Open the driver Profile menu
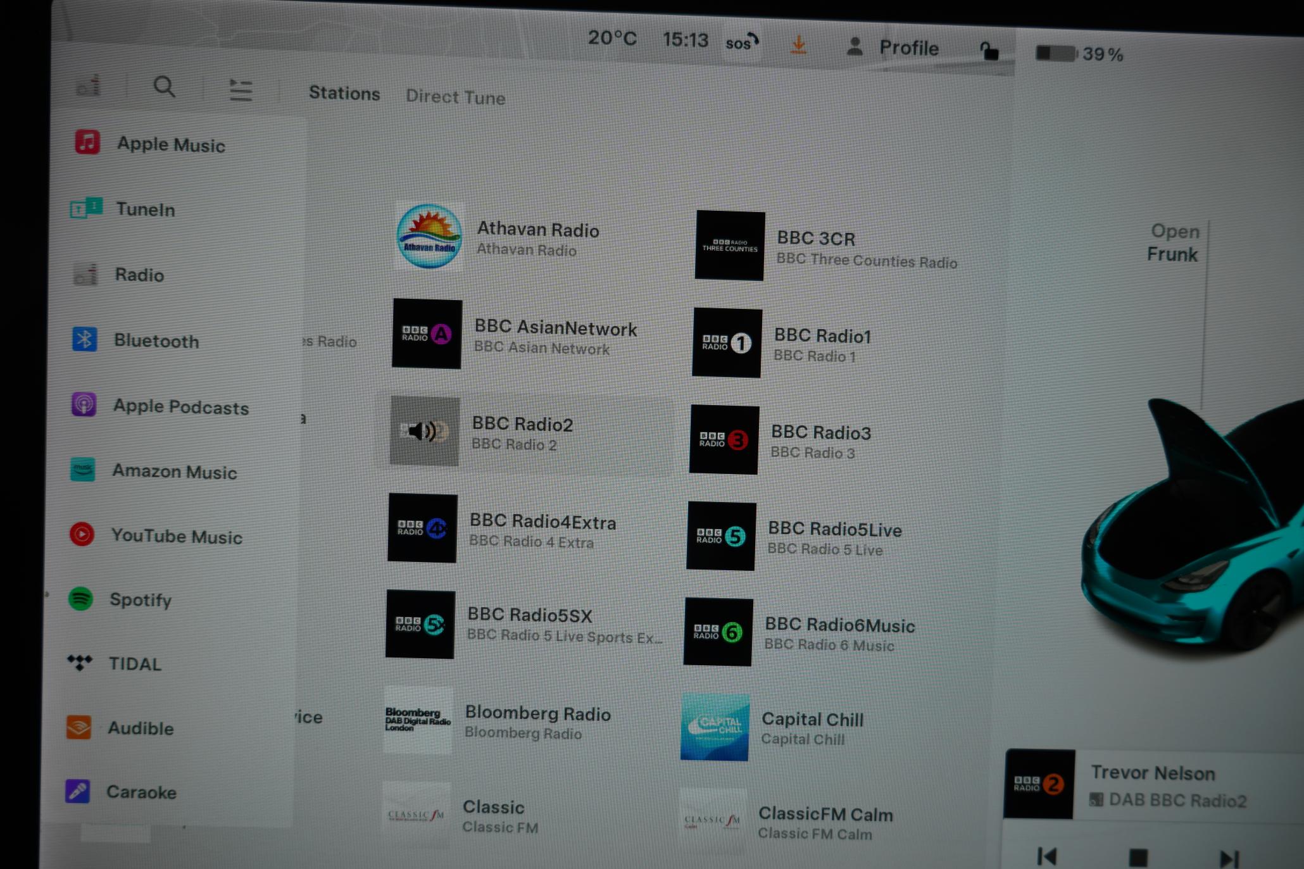 pyautogui.click(x=893, y=47)
